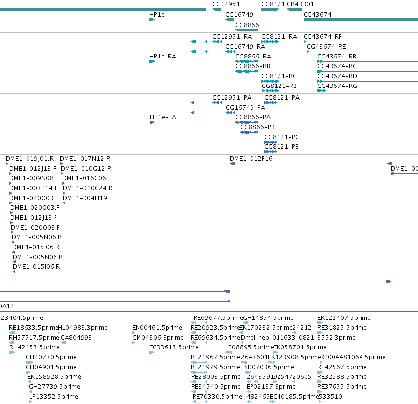Click BAC end DME1-004H19.F
This screenshot has width=418, height=404.
click(87, 198)
